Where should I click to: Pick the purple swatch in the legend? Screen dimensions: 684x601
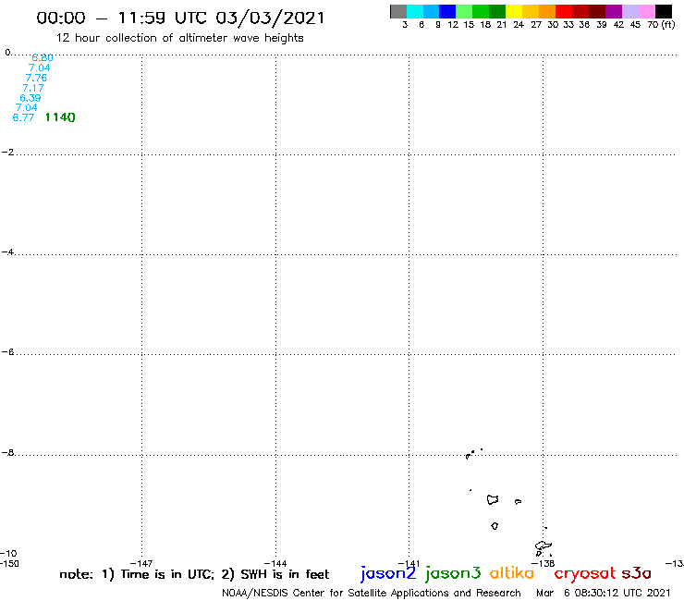pyautogui.click(x=614, y=11)
